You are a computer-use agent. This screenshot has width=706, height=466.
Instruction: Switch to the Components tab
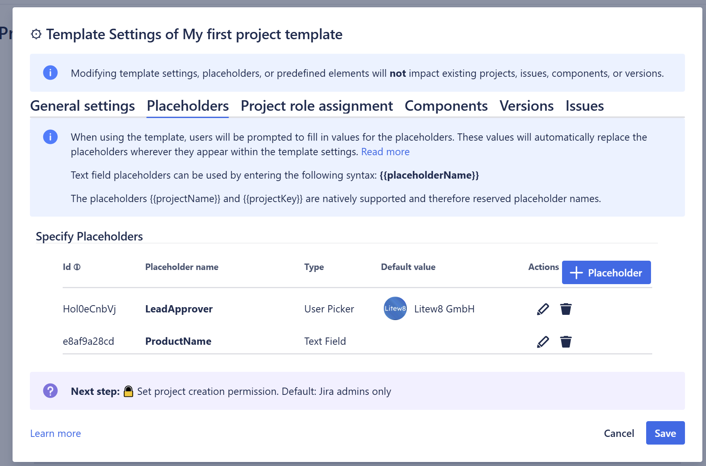446,106
